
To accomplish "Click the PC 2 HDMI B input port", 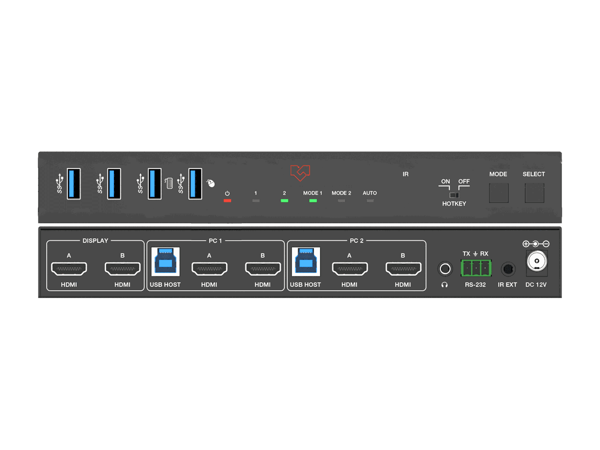I will (403, 269).
